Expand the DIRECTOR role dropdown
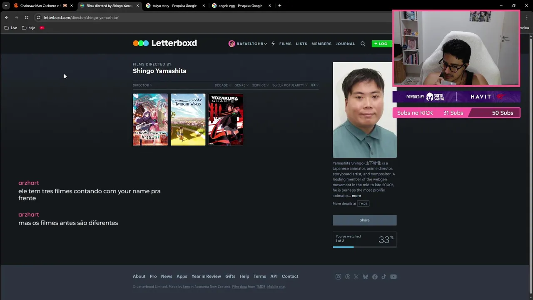Image resolution: width=533 pixels, height=300 pixels. coord(142,85)
